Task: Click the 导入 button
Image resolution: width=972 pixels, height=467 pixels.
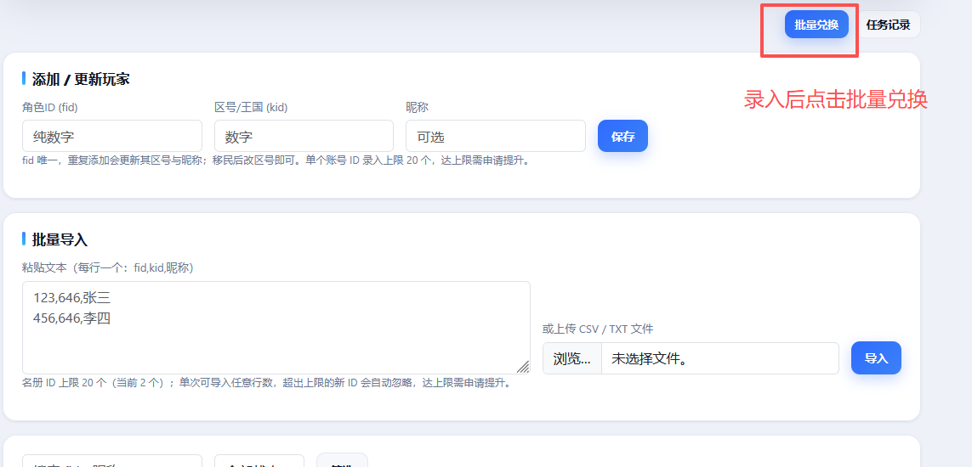Action: pos(876,358)
